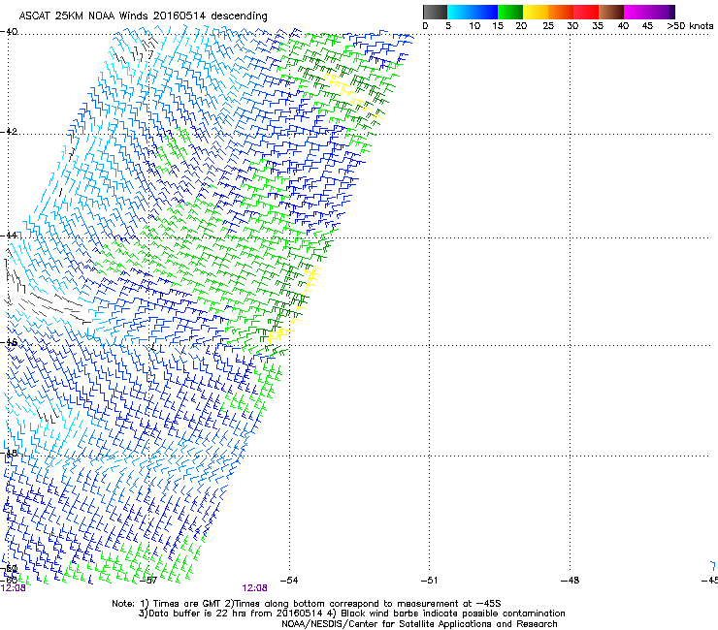
Task: Choose the yellow 20-25 knots legend segment
Action: point(536,12)
